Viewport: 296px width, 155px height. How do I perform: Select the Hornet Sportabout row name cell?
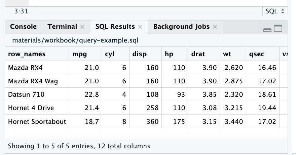tap(37, 122)
